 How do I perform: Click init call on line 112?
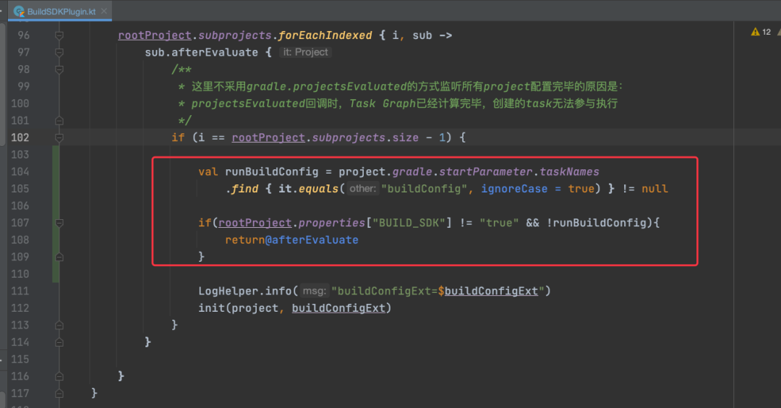pos(211,308)
